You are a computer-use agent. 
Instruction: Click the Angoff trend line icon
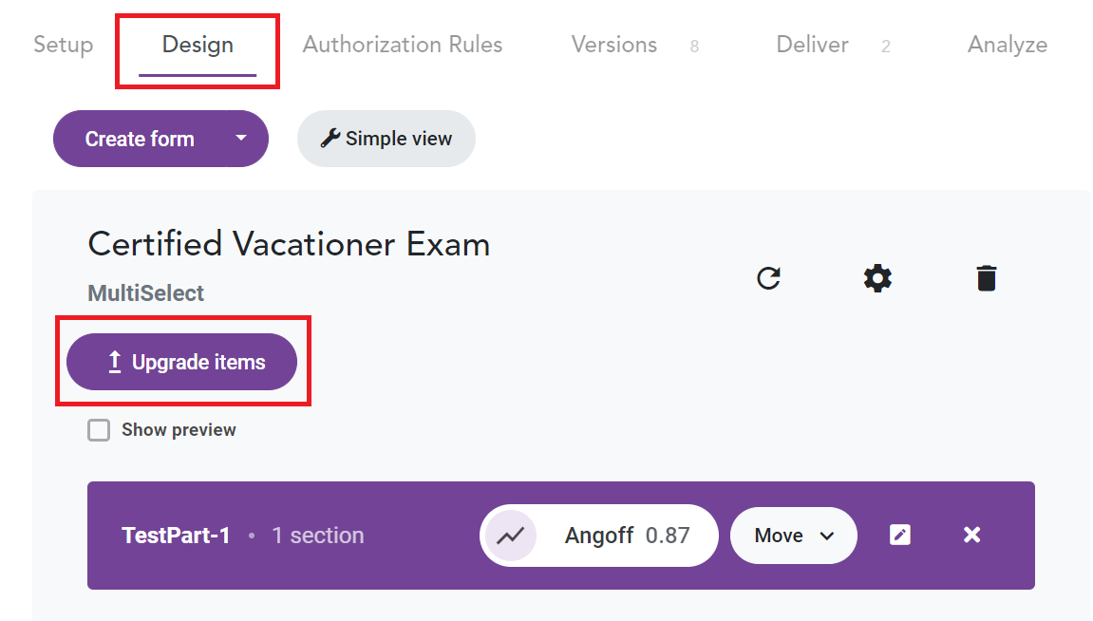[x=511, y=536]
